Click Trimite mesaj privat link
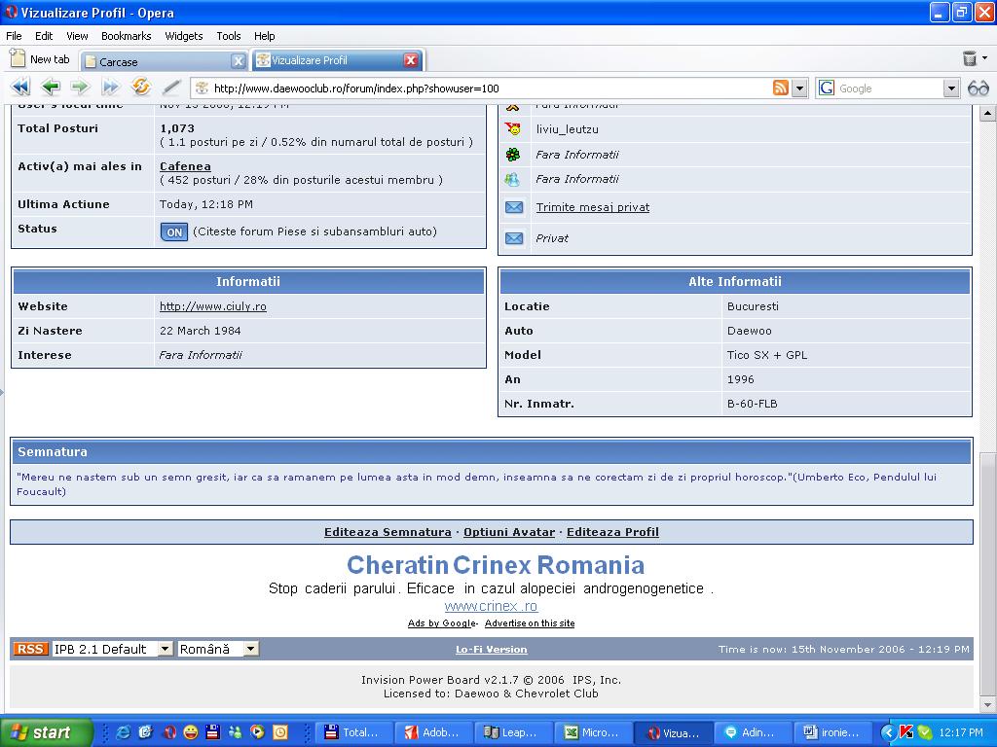997x747 pixels. pos(592,207)
